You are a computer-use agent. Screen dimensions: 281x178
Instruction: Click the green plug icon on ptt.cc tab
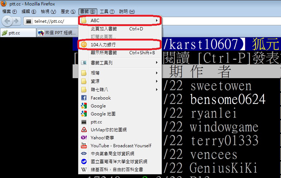pos(5,33)
